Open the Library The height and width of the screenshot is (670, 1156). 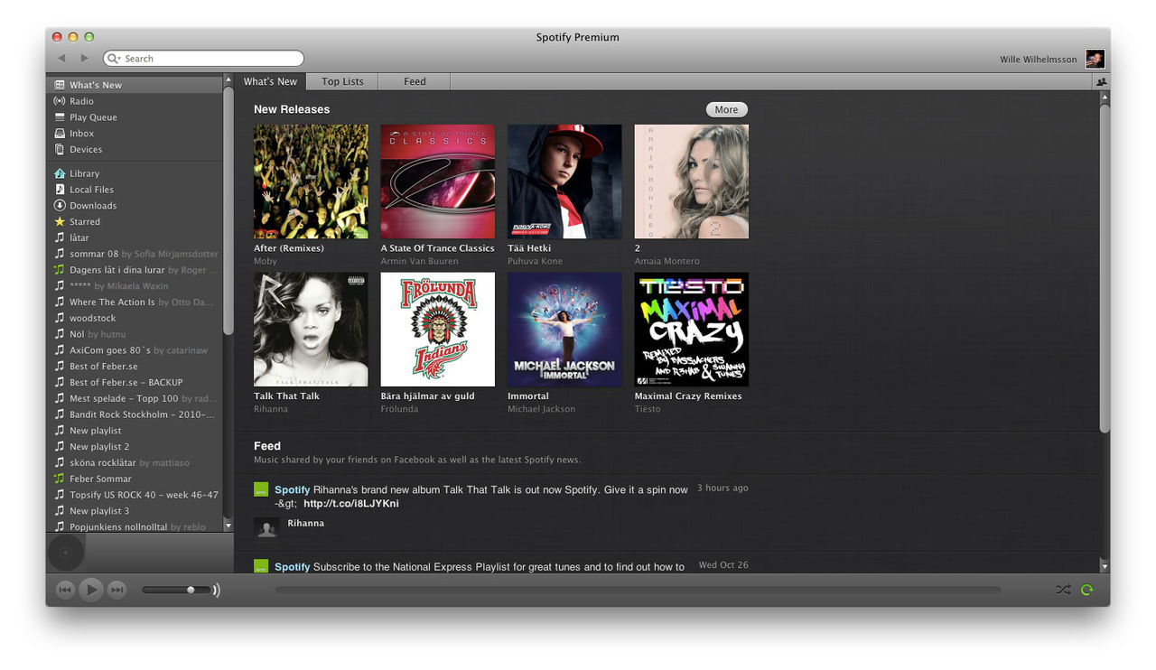click(134, 173)
